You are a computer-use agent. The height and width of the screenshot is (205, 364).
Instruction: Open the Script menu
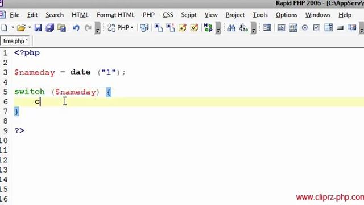[x=189, y=15]
